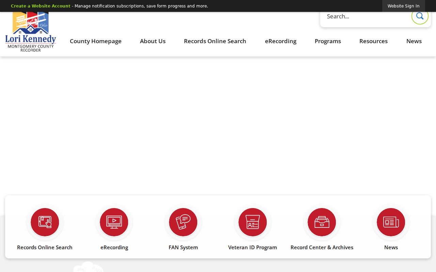Open the Veteran ID Program card icon
The image size is (436, 272).
pos(252,222)
